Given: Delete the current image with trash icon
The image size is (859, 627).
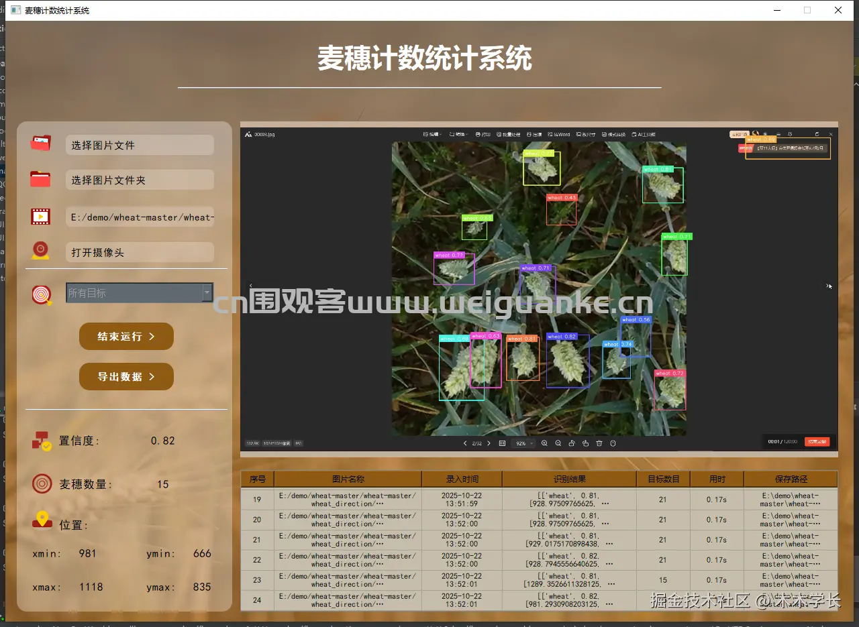Looking at the screenshot, I should tap(599, 443).
